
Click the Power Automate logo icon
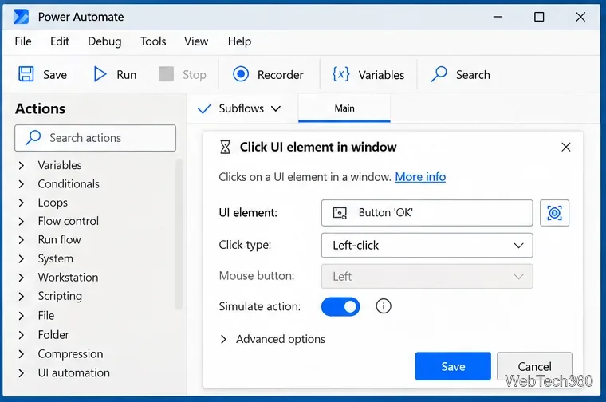[x=21, y=17]
